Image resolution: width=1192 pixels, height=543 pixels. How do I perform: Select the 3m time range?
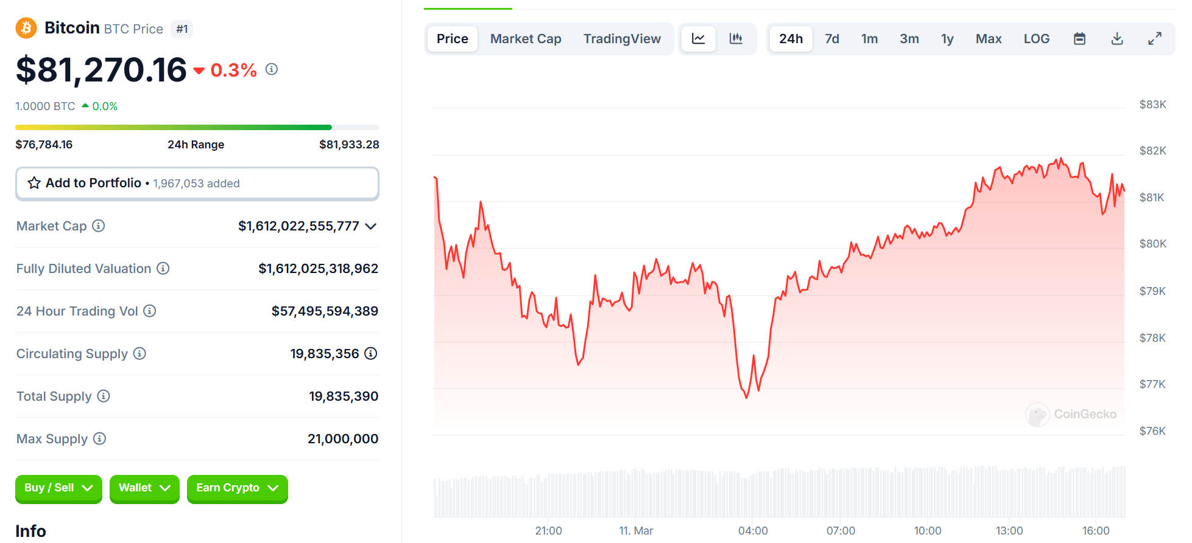909,39
